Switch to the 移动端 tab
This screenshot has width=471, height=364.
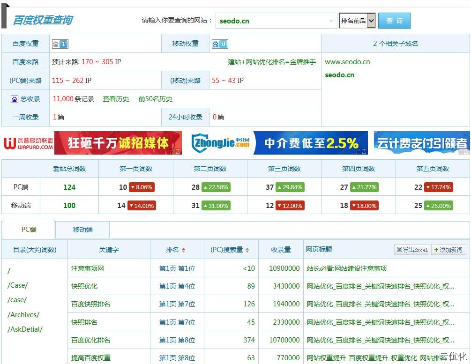[x=82, y=230]
